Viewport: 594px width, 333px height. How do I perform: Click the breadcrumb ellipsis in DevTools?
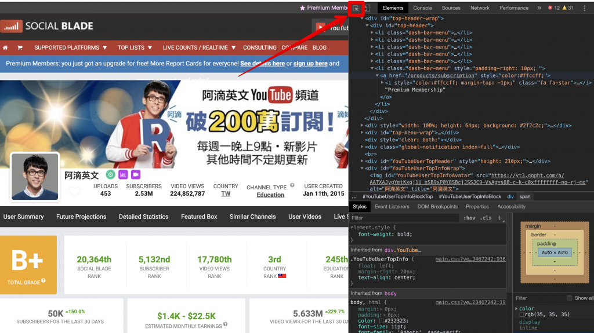354,197
